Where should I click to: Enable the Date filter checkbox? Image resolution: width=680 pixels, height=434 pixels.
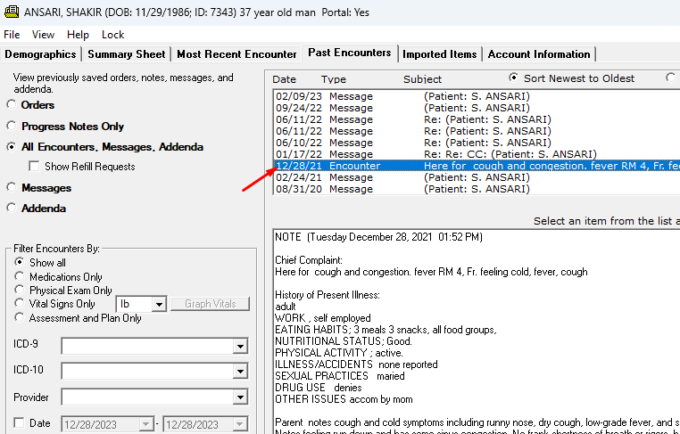[x=20, y=423]
